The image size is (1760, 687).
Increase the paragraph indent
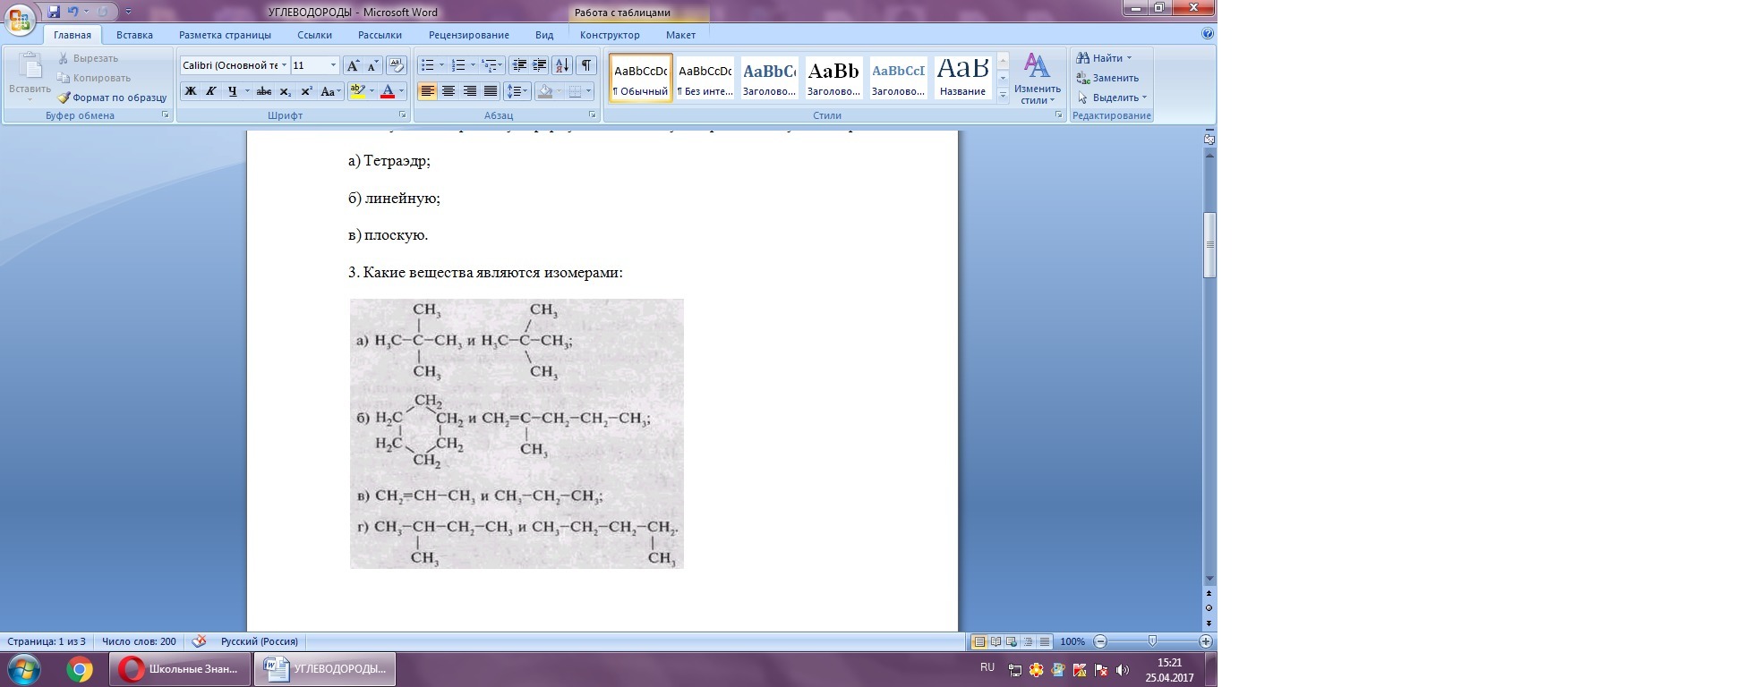[539, 65]
